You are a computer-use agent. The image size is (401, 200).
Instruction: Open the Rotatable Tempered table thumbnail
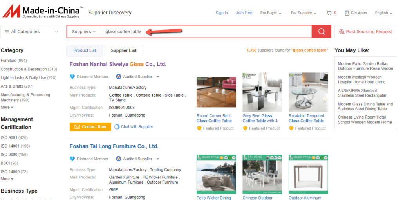(309, 92)
